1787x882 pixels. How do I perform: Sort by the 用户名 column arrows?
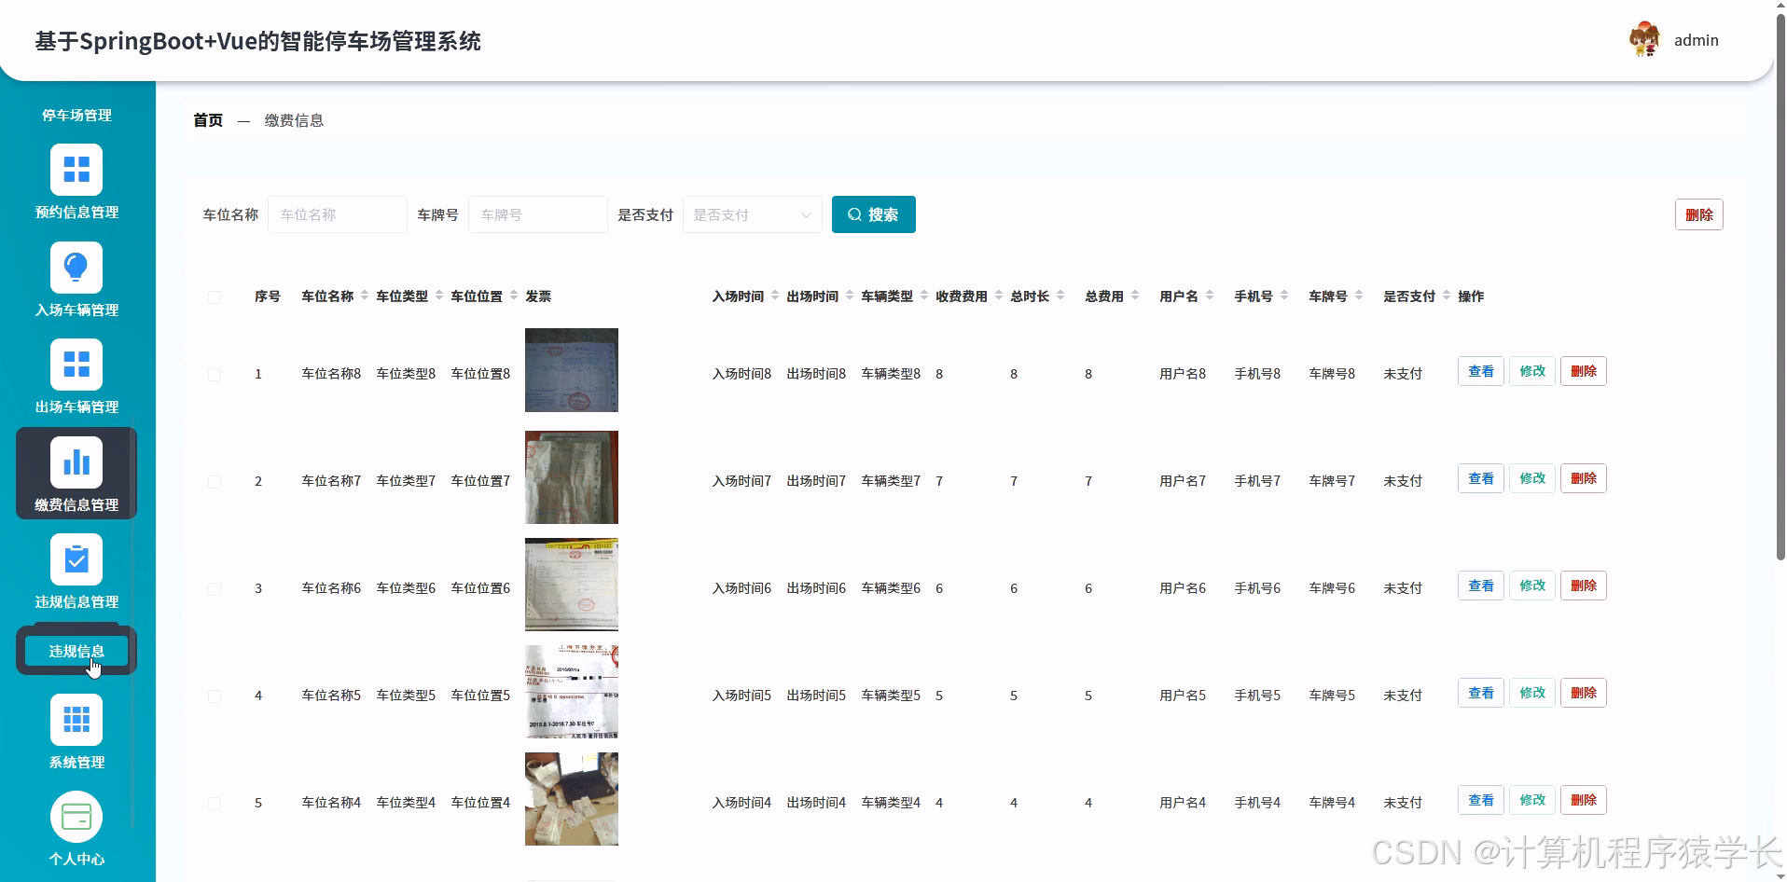(1210, 296)
